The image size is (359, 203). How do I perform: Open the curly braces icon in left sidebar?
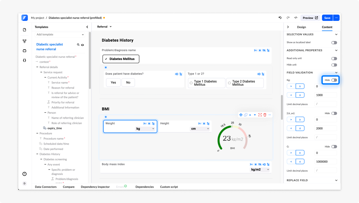(25, 60)
